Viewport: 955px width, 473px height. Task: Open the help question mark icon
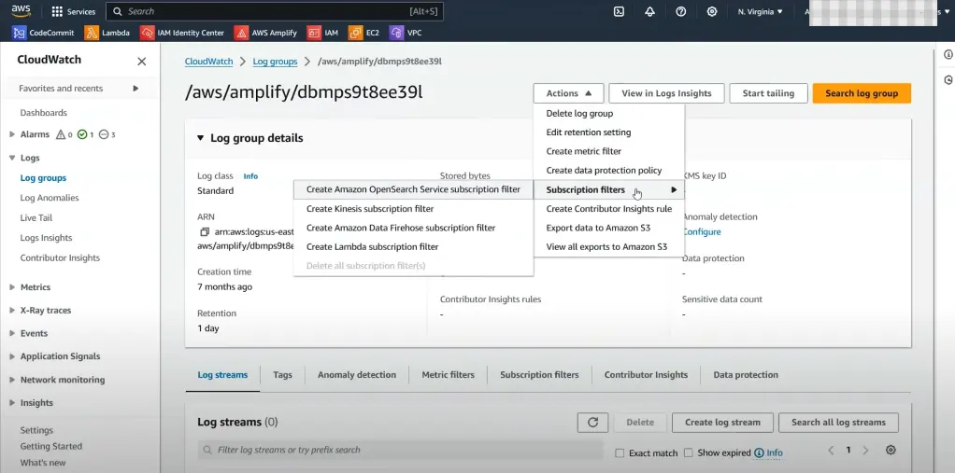point(681,11)
